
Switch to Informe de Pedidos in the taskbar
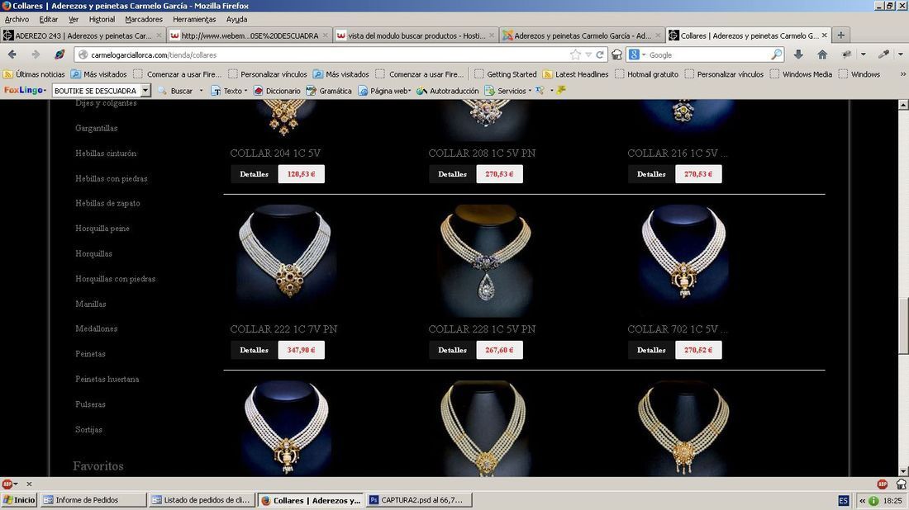pos(93,500)
